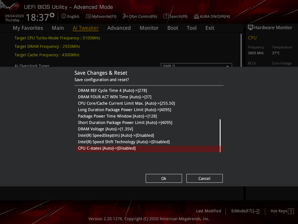Image resolution: width=298 pixels, height=224 pixels.
Task: Click the CPU heading in Hardware Monitor
Action: 252,38
